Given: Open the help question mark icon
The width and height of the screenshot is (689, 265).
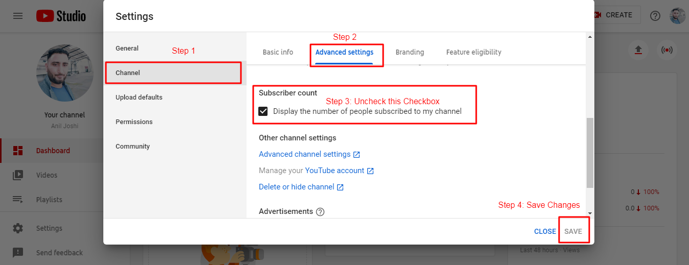Looking at the screenshot, I should [655, 16].
